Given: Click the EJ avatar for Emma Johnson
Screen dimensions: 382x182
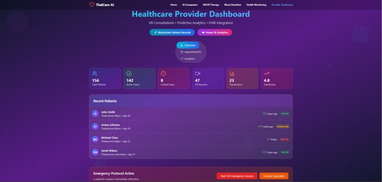Looking at the screenshot, I should click(x=95, y=126).
